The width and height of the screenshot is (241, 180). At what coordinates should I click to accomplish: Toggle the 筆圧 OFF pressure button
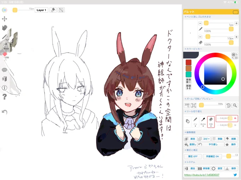click(x=193, y=156)
